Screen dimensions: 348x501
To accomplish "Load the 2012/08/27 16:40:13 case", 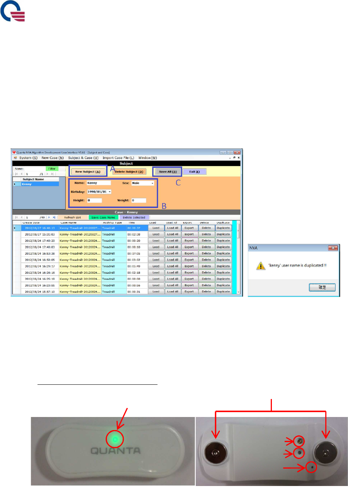I will (x=156, y=228).
